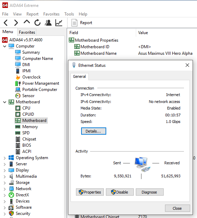Viewport: 197px width, 218px height.
Task: Click the Back arrow toolbar icon
Action: point(6,23)
